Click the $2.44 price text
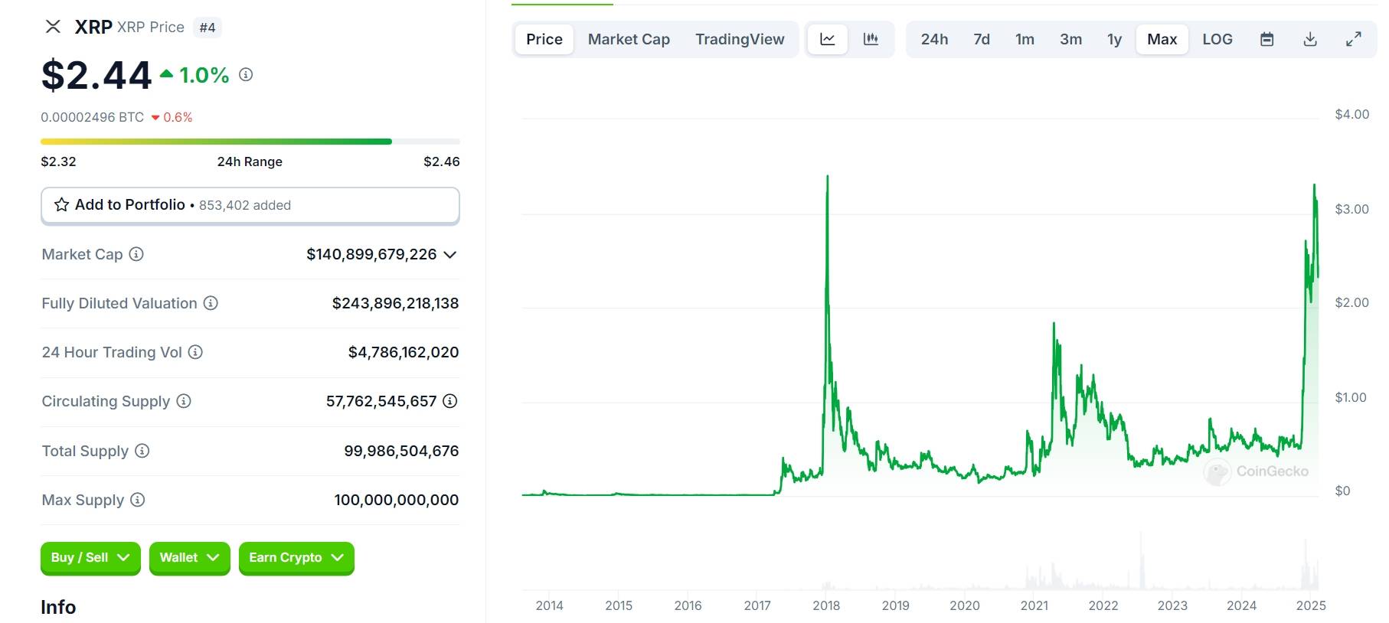The image size is (1389, 623). [96, 75]
